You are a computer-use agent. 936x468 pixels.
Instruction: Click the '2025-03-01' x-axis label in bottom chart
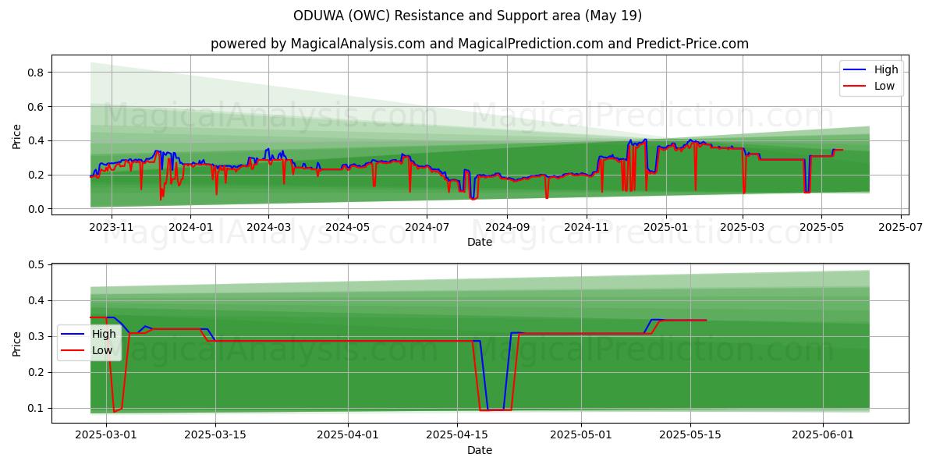tap(106, 434)
